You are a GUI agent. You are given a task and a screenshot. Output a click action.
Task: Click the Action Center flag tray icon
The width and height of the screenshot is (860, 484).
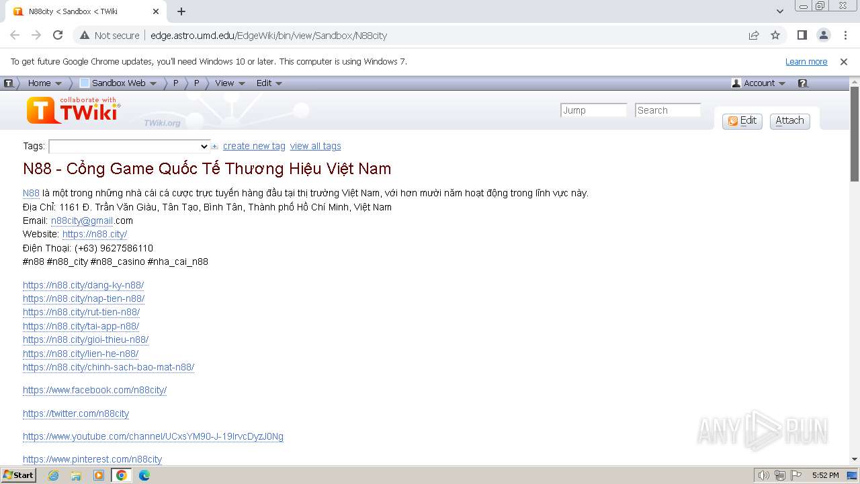coord(796,475)
